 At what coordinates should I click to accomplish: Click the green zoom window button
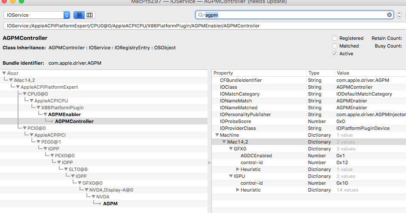click(x=21, y=1)
